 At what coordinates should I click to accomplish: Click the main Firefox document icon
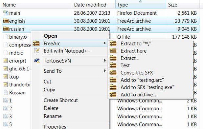point(6,13)
